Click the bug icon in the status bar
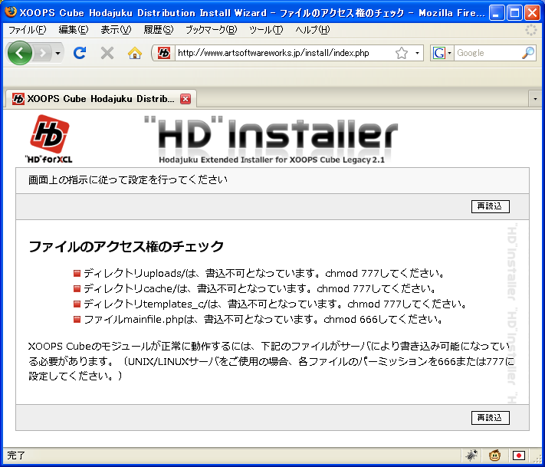This screenshot has height=467, width=545. point(471,455)
